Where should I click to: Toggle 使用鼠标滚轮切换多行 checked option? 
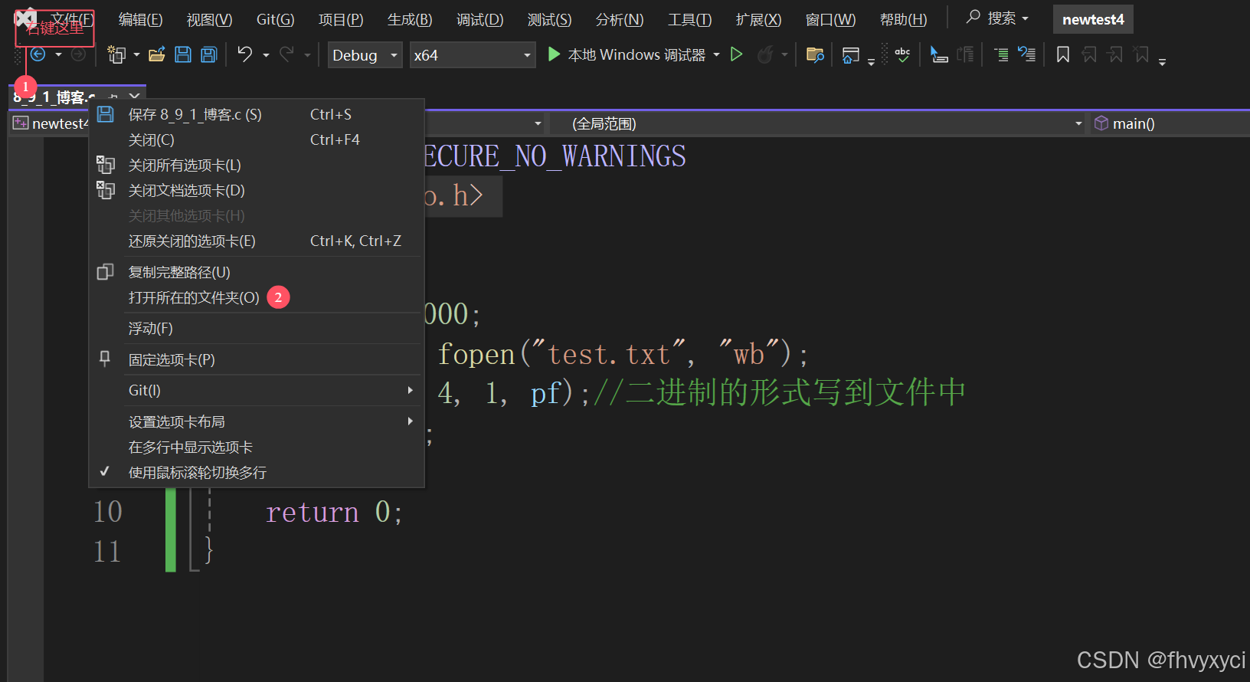point(257,472)
